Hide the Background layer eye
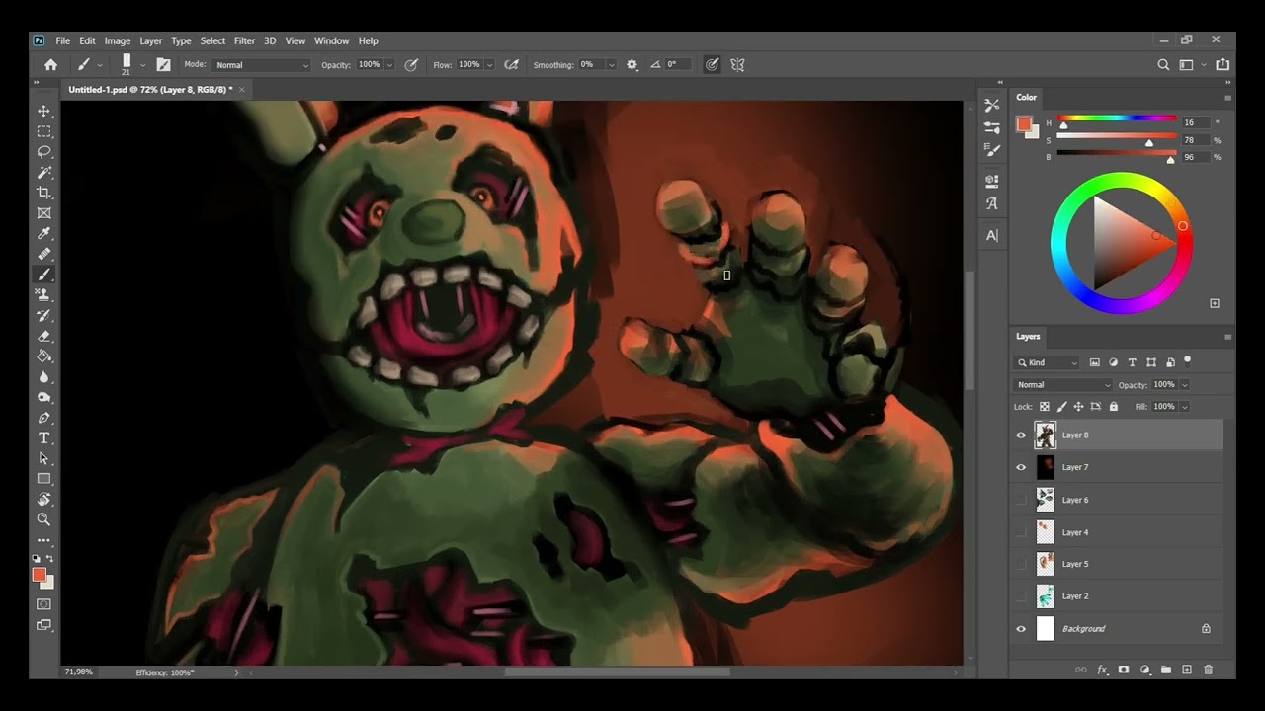 (1021, 629)
